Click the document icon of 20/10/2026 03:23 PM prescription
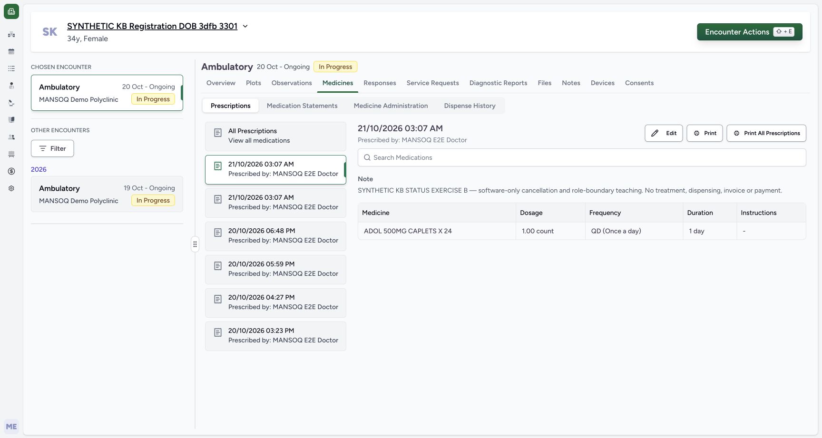822x438 pixels. coord(218,332)
